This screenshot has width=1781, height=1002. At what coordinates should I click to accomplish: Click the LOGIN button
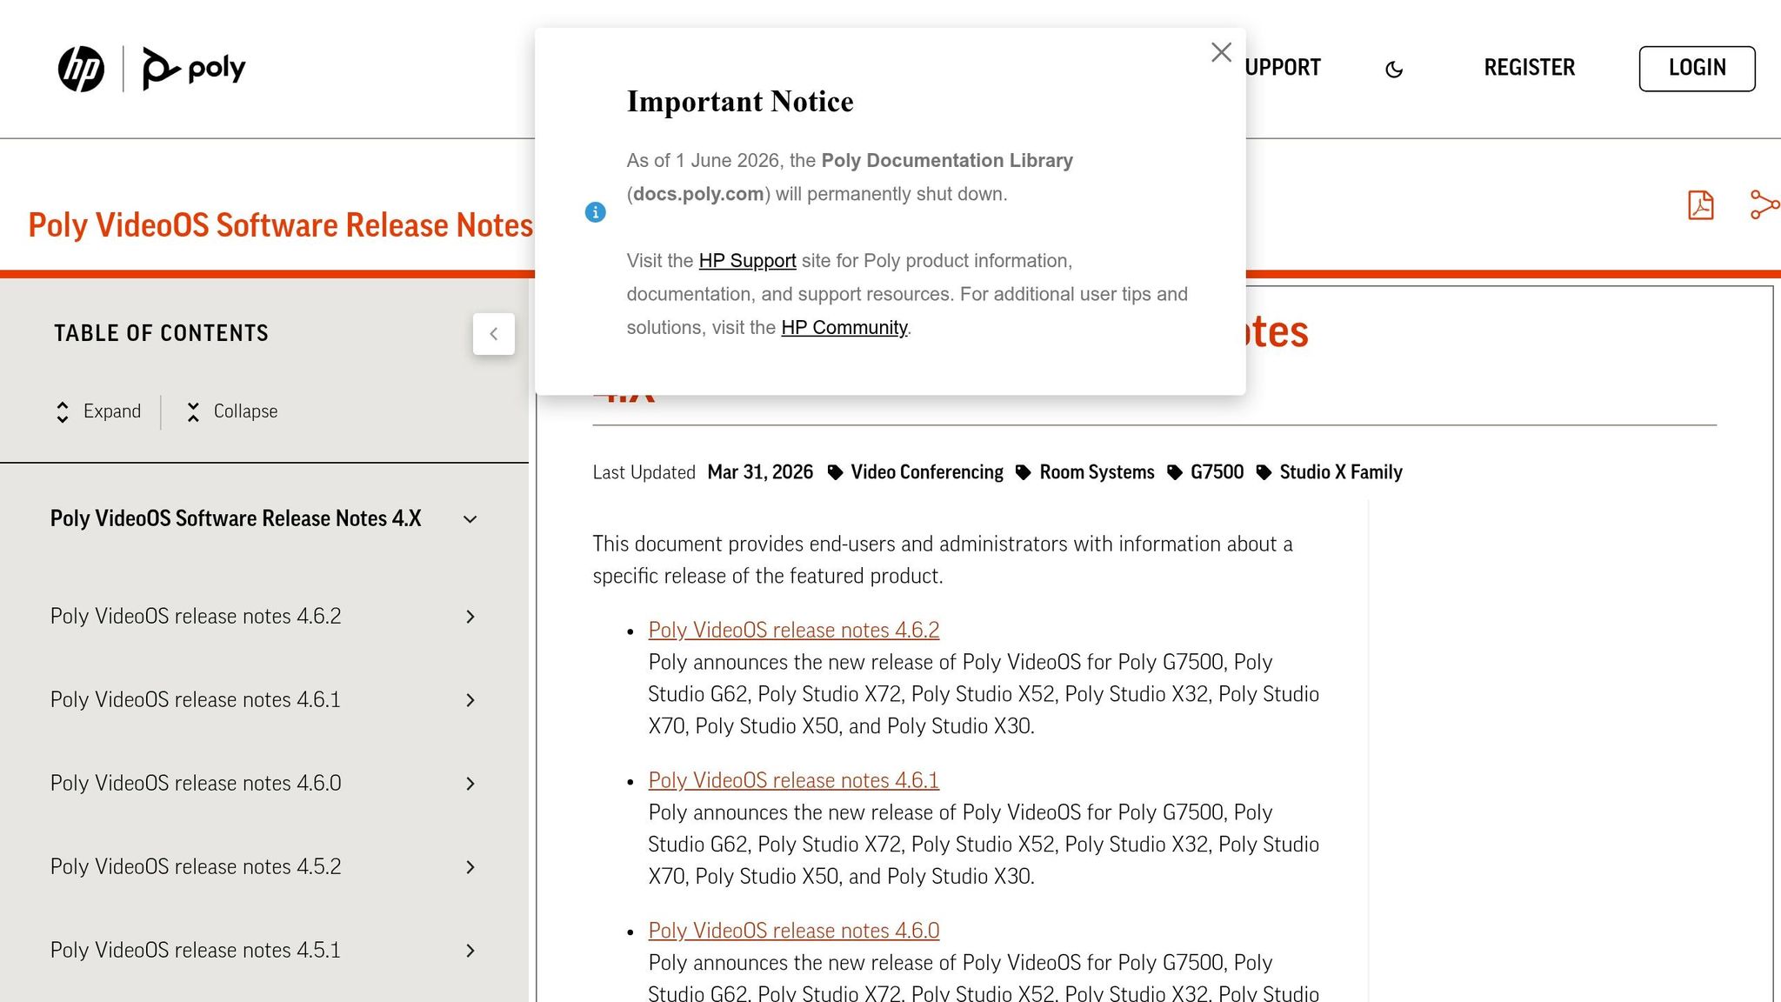pyautogui.click(x=1697, y=68)
